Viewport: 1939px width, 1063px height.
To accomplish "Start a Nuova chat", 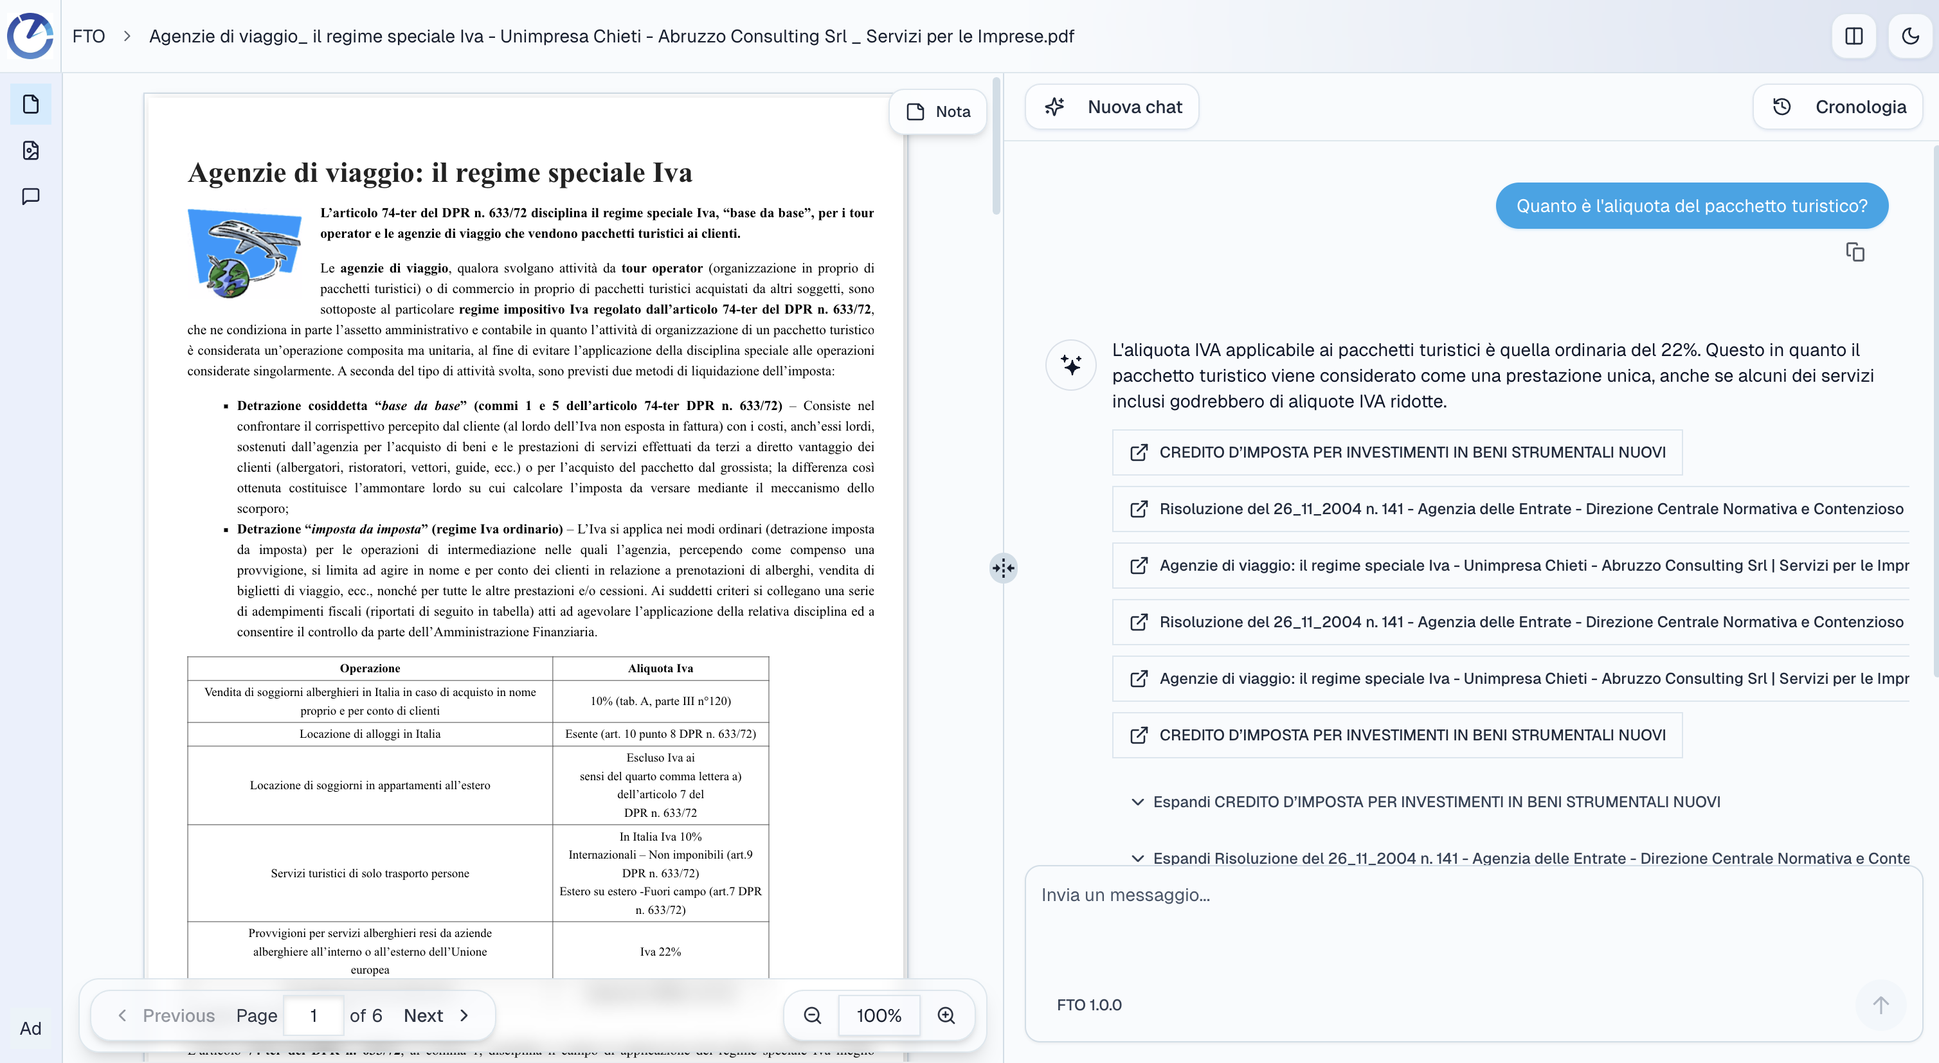I will pyautogui.click(x=1112, y=107).
